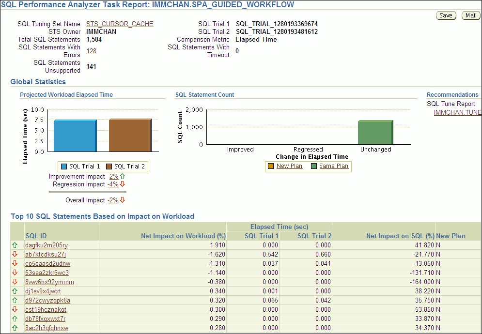Screen dimensions: 482x334
Task: Open the 128 statements with errors link
Action: click(x=91, y=51)
